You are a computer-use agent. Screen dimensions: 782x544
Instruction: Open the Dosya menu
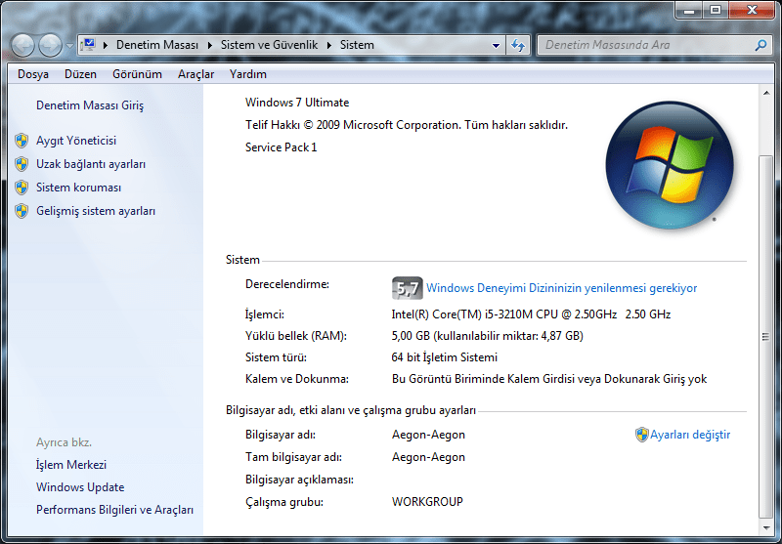click(33, 74)
